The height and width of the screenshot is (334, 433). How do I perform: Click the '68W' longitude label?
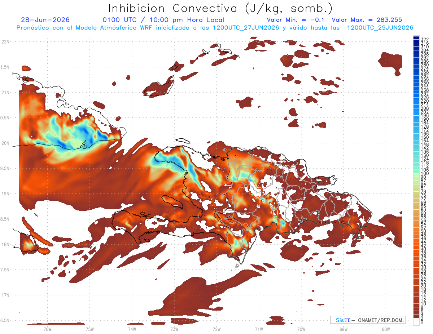tap(386, 329)
